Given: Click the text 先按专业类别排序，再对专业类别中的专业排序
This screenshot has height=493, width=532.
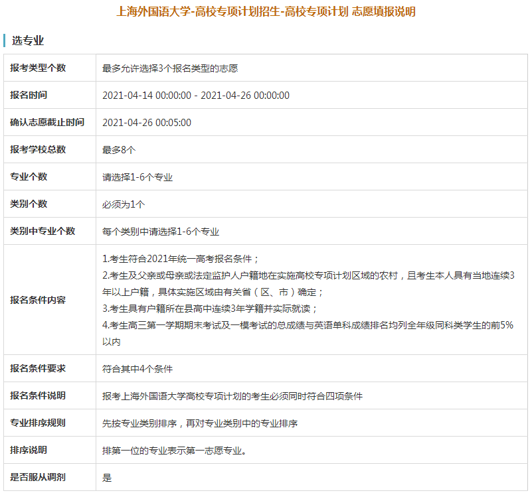Looking at the screenshot, I should point(200,423).
